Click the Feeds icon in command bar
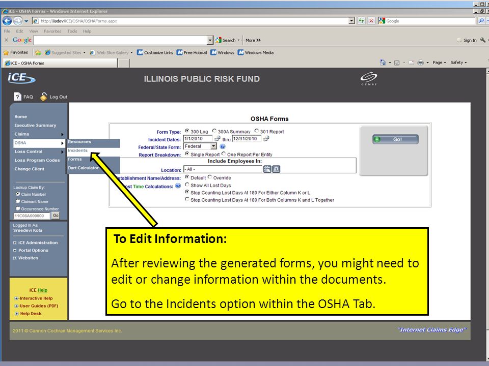Image resolution: width=489 pixels, height=366 pixels. tap(397, 63)
